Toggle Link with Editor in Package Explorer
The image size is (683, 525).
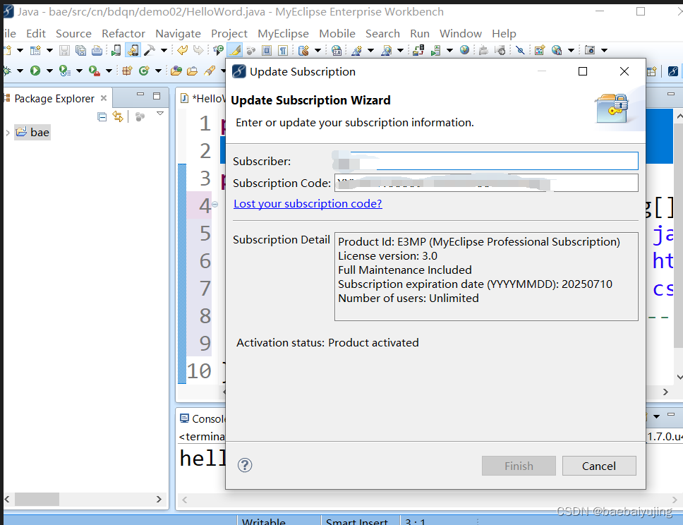click(x=118, y=116)
